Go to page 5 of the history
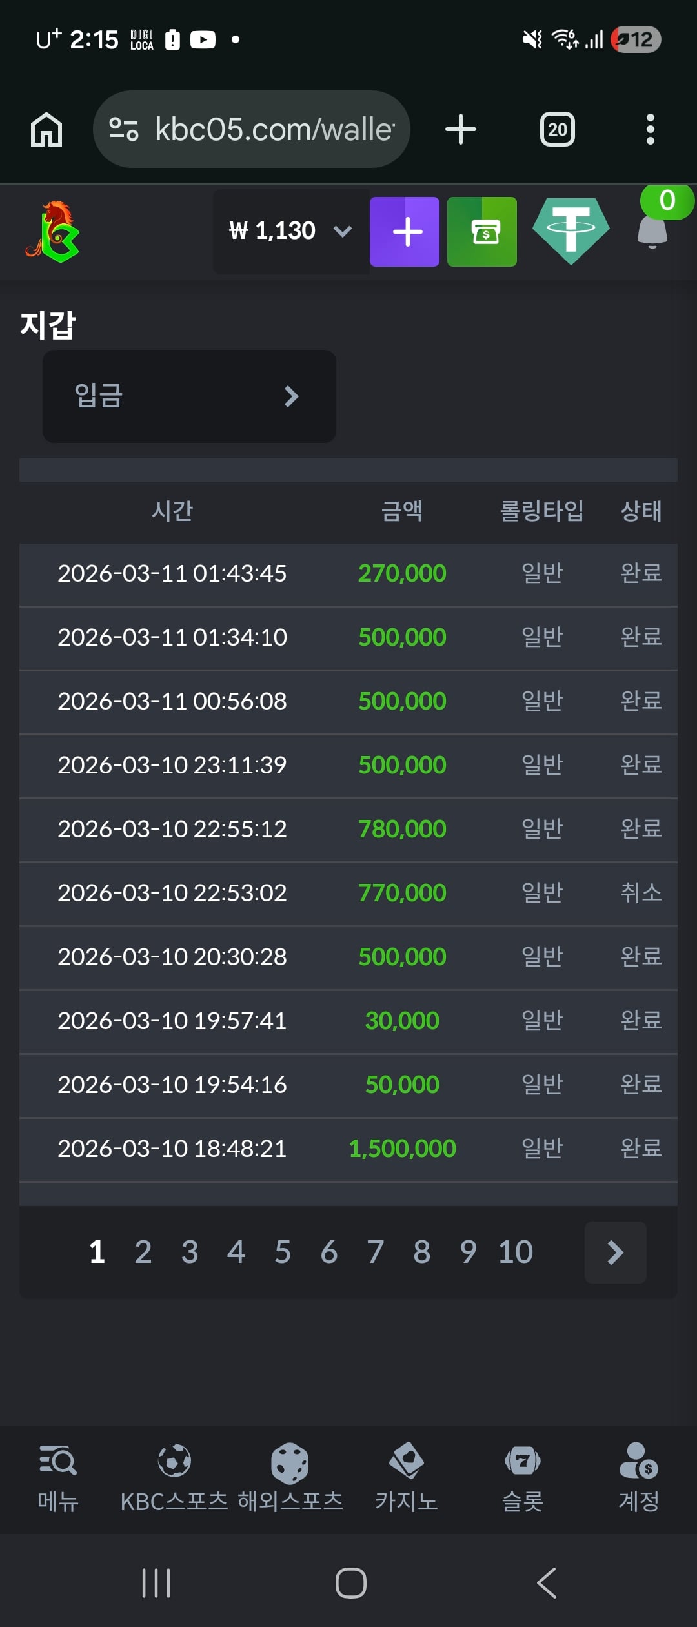This screenshot has height=1627, width=697. (x=283, y=1252)
